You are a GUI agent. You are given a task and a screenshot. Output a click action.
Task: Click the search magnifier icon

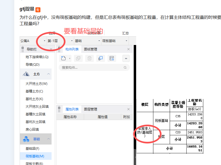[125, 67]
